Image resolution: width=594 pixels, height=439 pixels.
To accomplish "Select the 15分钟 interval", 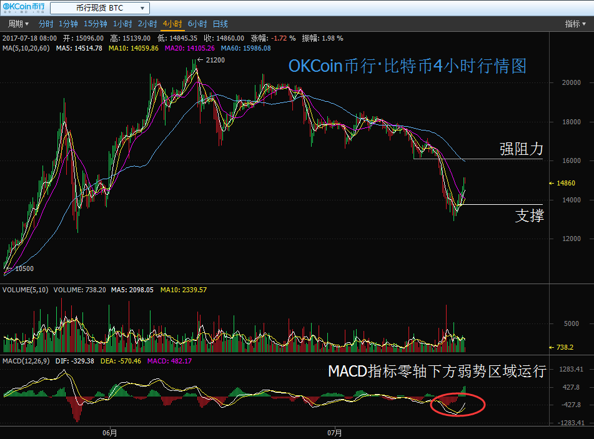I will [96, 24].
